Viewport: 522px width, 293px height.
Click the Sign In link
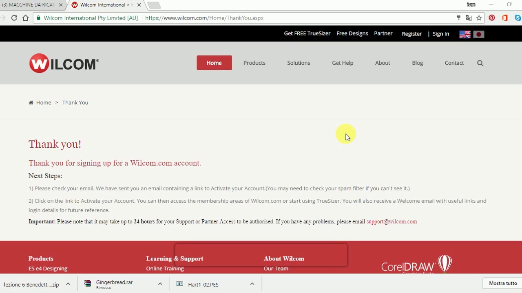[x=441, y=34]
